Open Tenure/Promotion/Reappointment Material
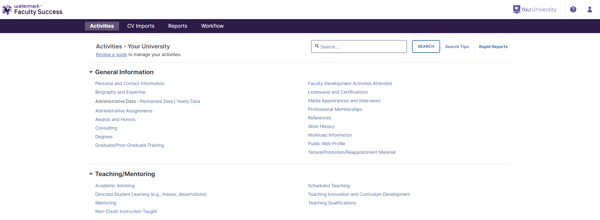The height and width of the screenshot is (220, 600). click(x=352, y=152)
